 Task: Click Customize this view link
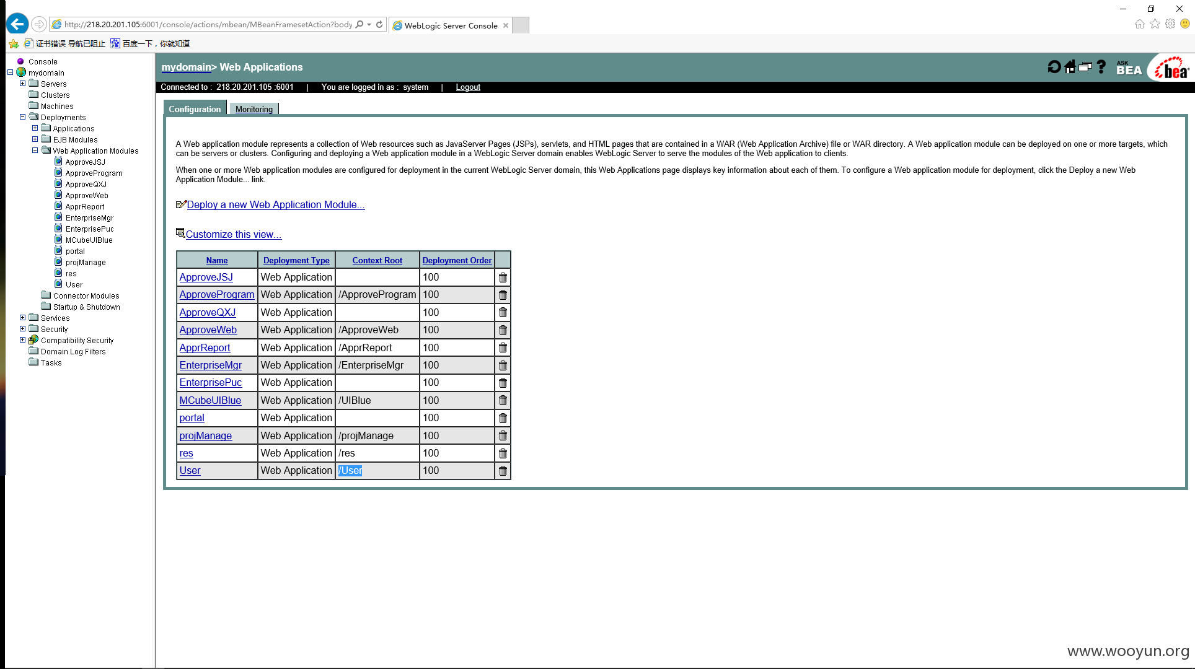234,235
